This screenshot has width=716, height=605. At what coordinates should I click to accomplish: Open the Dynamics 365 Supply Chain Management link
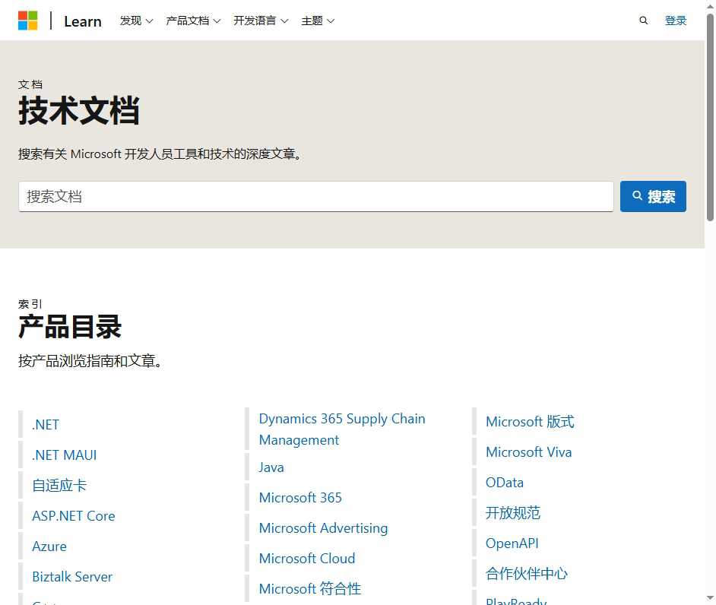tap(341, 429)
